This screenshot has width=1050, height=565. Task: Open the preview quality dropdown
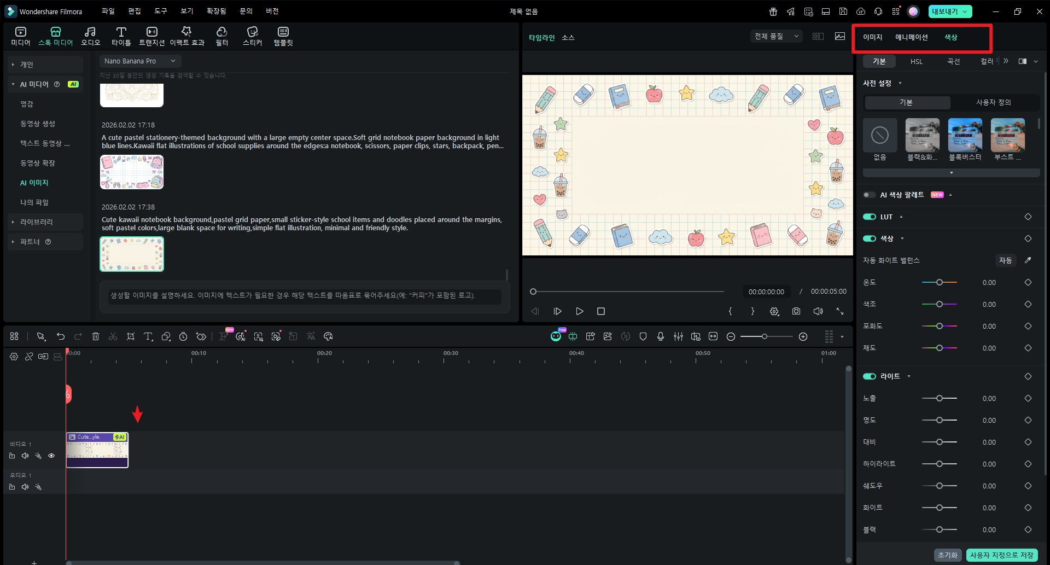(x=776, y=37)
